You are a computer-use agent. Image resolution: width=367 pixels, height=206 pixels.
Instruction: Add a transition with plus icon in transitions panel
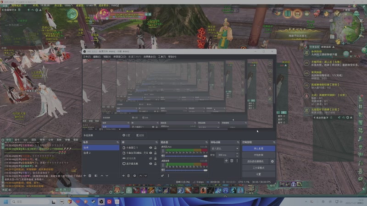pyautogui.click(x=226, y=161)
